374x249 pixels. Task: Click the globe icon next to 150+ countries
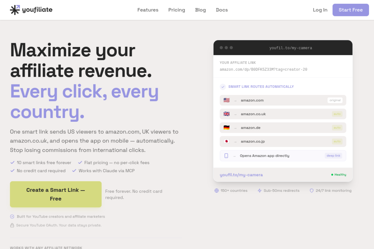[x=217, y=191]
